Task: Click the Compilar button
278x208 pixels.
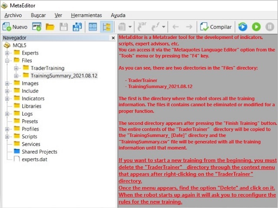Action: tap(216, 27)
